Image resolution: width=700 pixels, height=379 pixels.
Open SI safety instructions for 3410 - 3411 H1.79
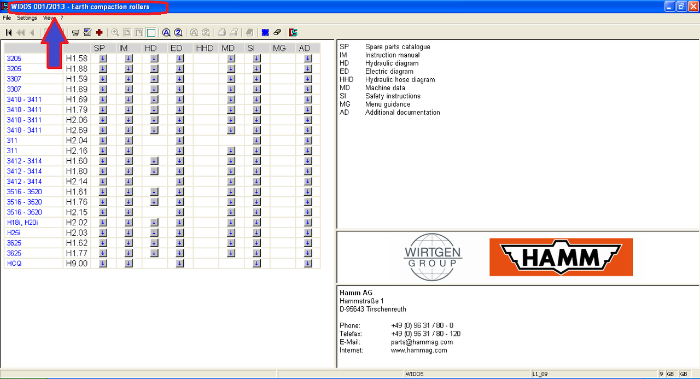(257, 109)
